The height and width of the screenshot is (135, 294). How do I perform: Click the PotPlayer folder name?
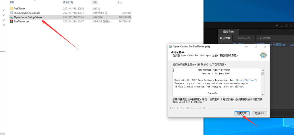coord(19,8)
